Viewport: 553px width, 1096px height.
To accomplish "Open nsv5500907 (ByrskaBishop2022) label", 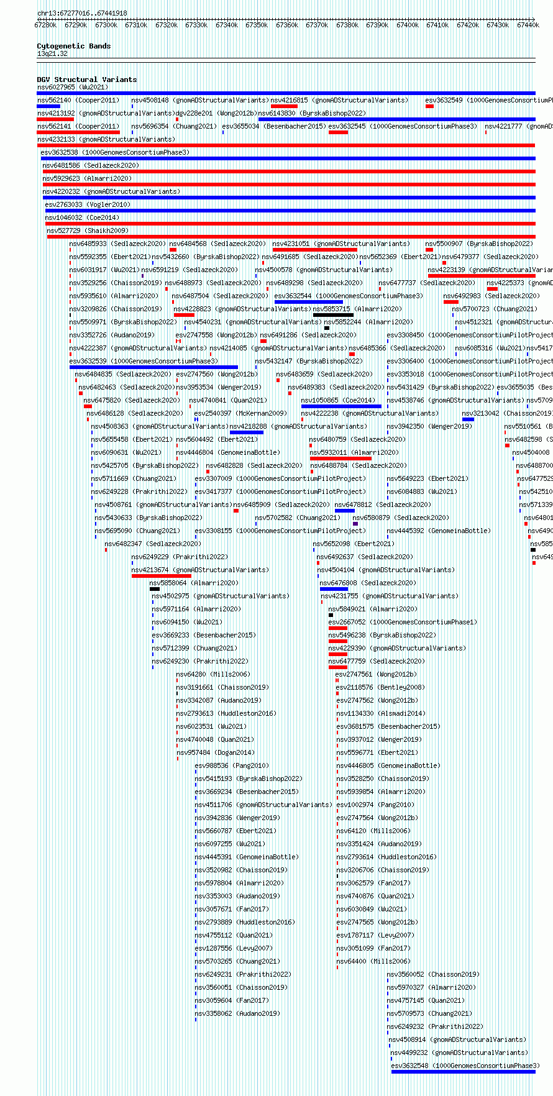I will tap(480, 244).
